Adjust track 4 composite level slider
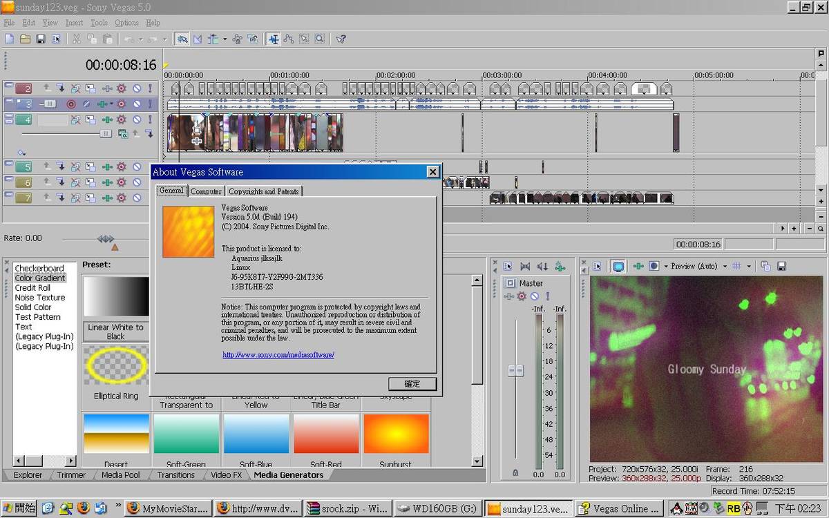Screen dimensions: 829x518 (106, 133)
